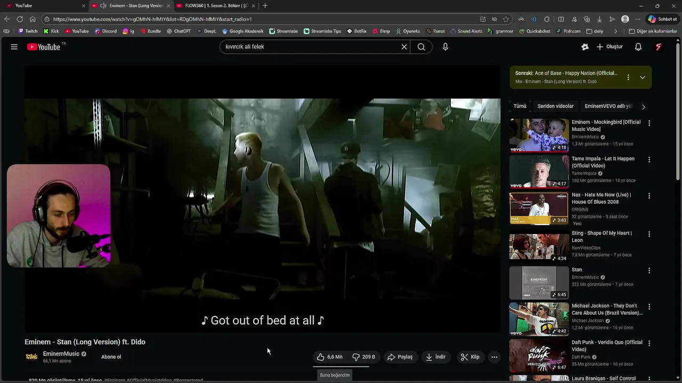Download the video with İndir
This screenshot has height=383, width=682.
(435, 357)
